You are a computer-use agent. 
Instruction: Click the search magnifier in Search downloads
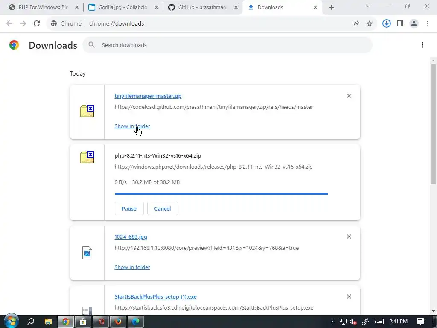point(91,45)
